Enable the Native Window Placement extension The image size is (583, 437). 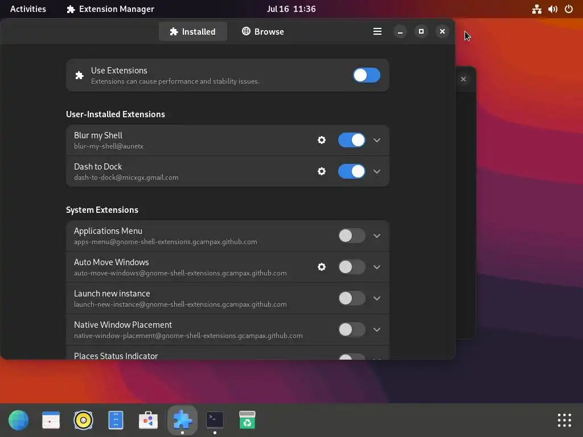point(352,329)
